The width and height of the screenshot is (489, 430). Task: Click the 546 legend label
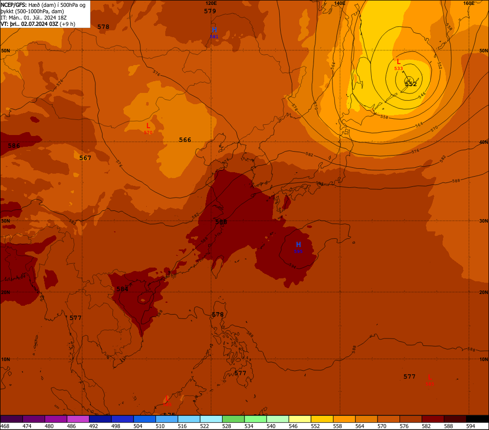pos(293,426)
